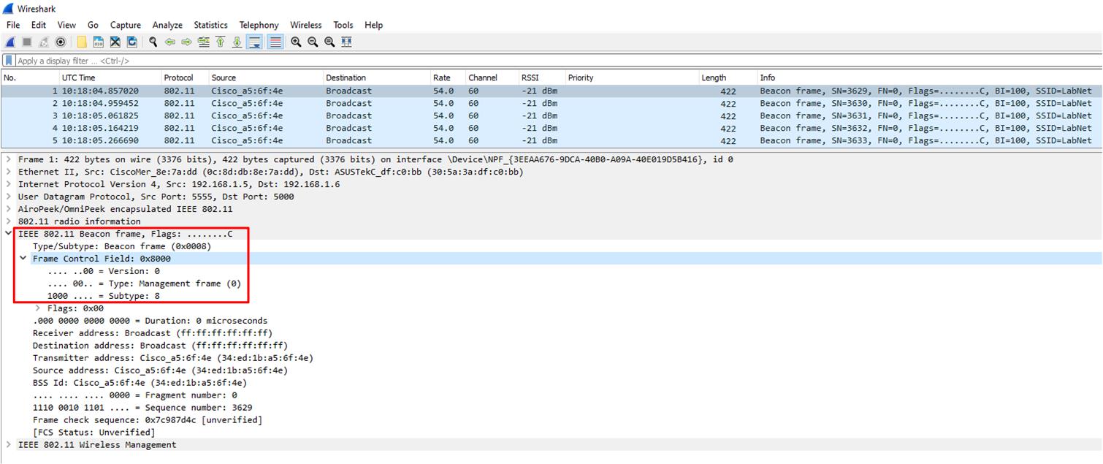Click the Restart current capture icon
The height and width of the screenshot is (464, 1103).
tap(42, 42)
